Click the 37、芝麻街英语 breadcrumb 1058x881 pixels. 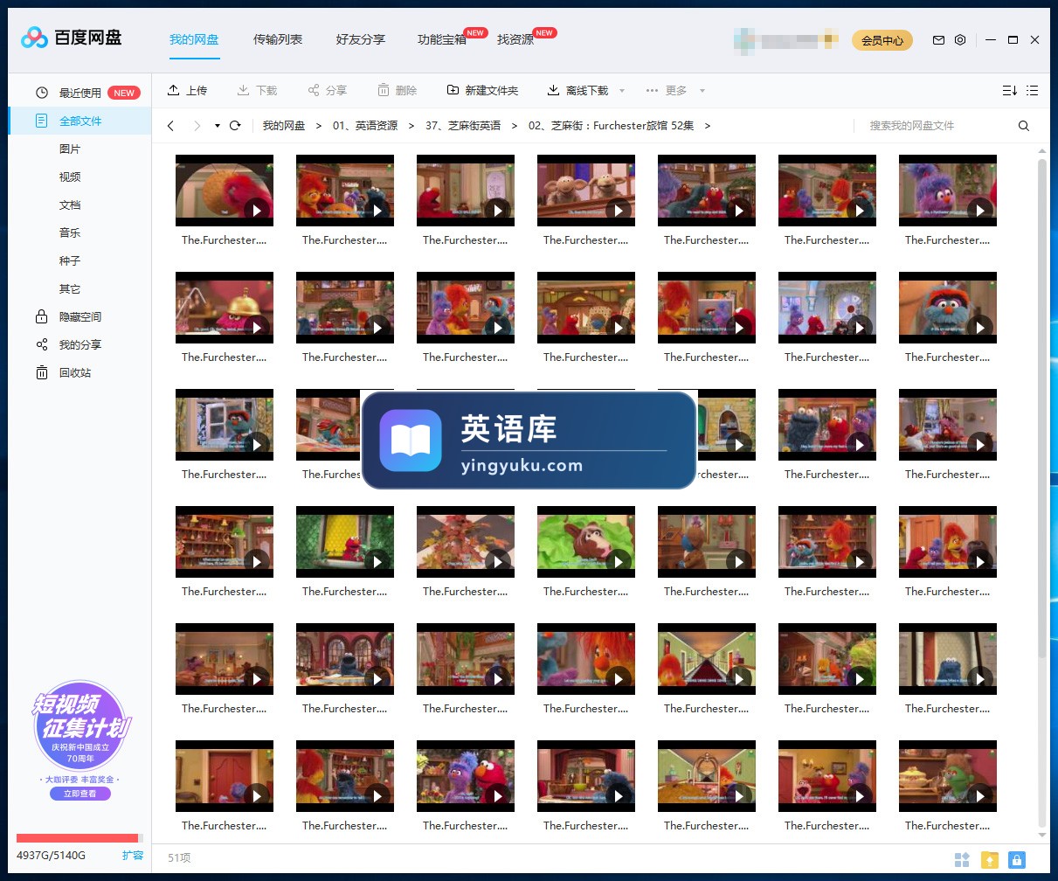tap(463, 126)
